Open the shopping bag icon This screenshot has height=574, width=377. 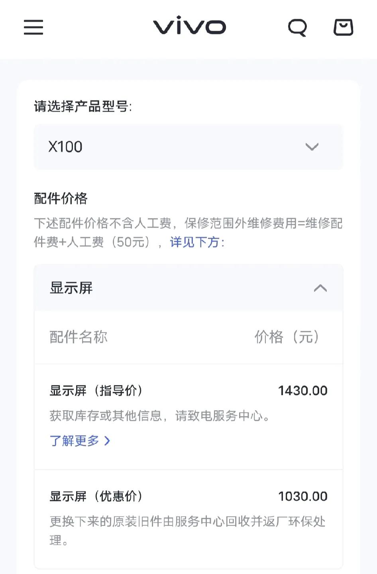(343, 27)
